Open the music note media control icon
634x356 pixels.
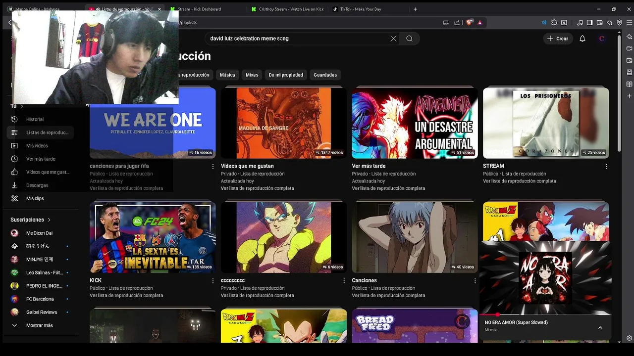[580, 22]
